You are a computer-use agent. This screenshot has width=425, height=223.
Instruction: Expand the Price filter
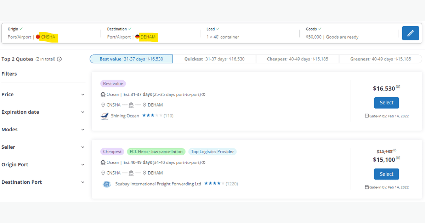83,95
